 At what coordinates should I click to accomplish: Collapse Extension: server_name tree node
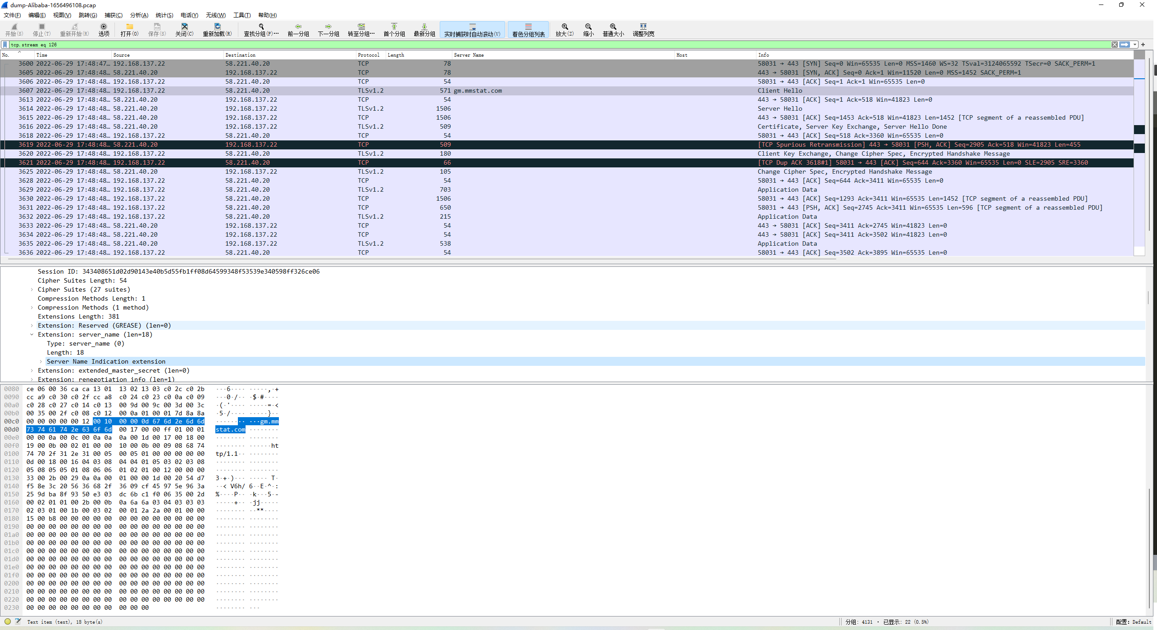32,335
